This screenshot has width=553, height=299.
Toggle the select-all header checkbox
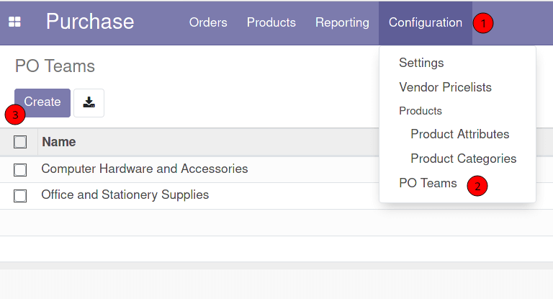pyautogui.click(x=20, y=142)
